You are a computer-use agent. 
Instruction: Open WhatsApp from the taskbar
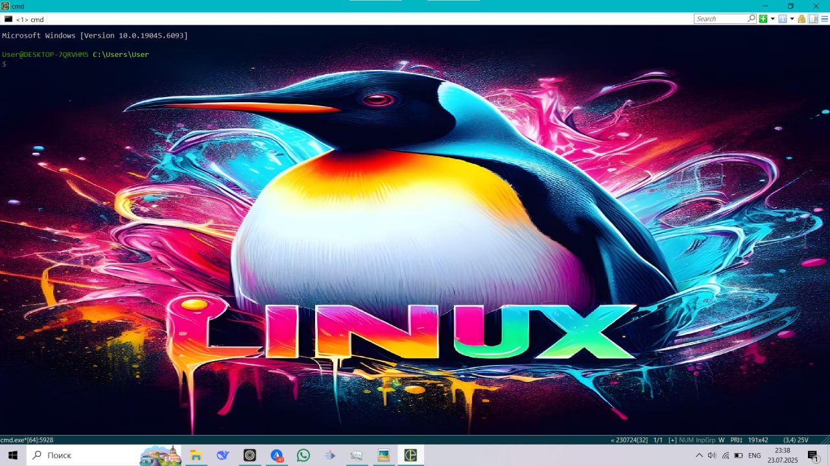pos(303,455)
